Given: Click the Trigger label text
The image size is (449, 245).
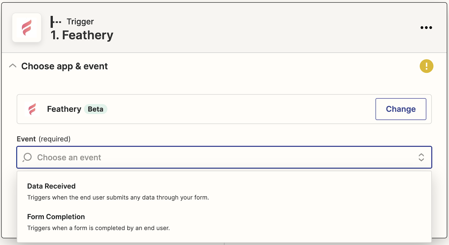Looking at the screenshot, I should 80,22.
